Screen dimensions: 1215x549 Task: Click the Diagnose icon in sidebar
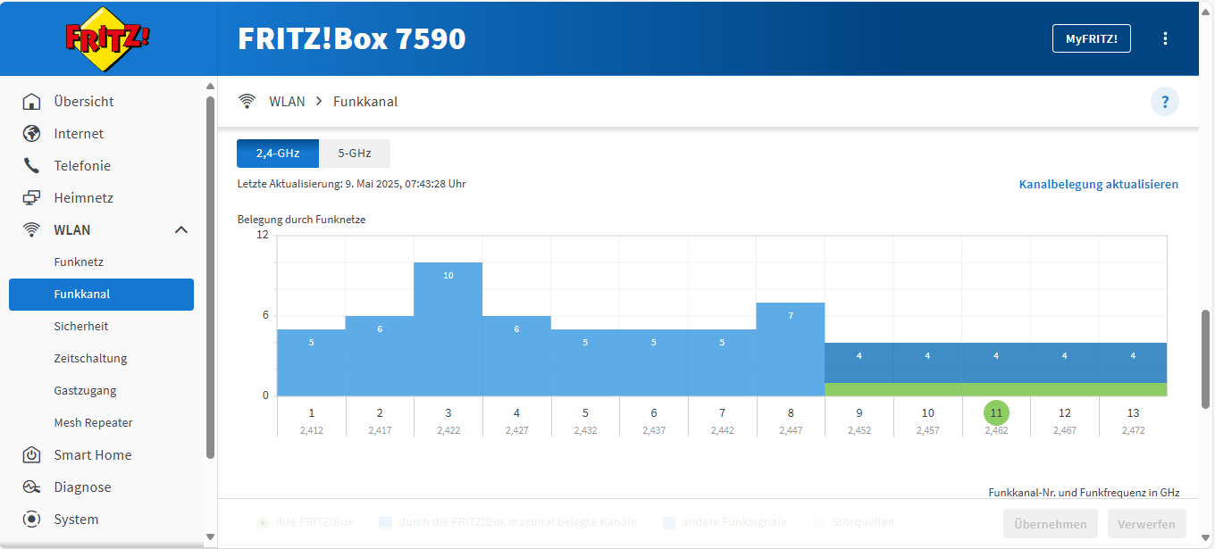(31, 487)
